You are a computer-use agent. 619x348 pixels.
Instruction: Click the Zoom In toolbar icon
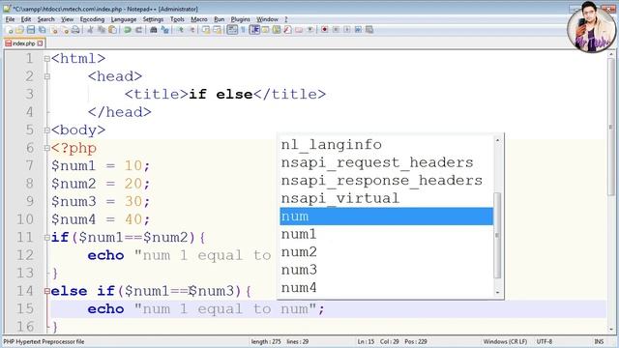pyautogui.click(x=181, y=30)
